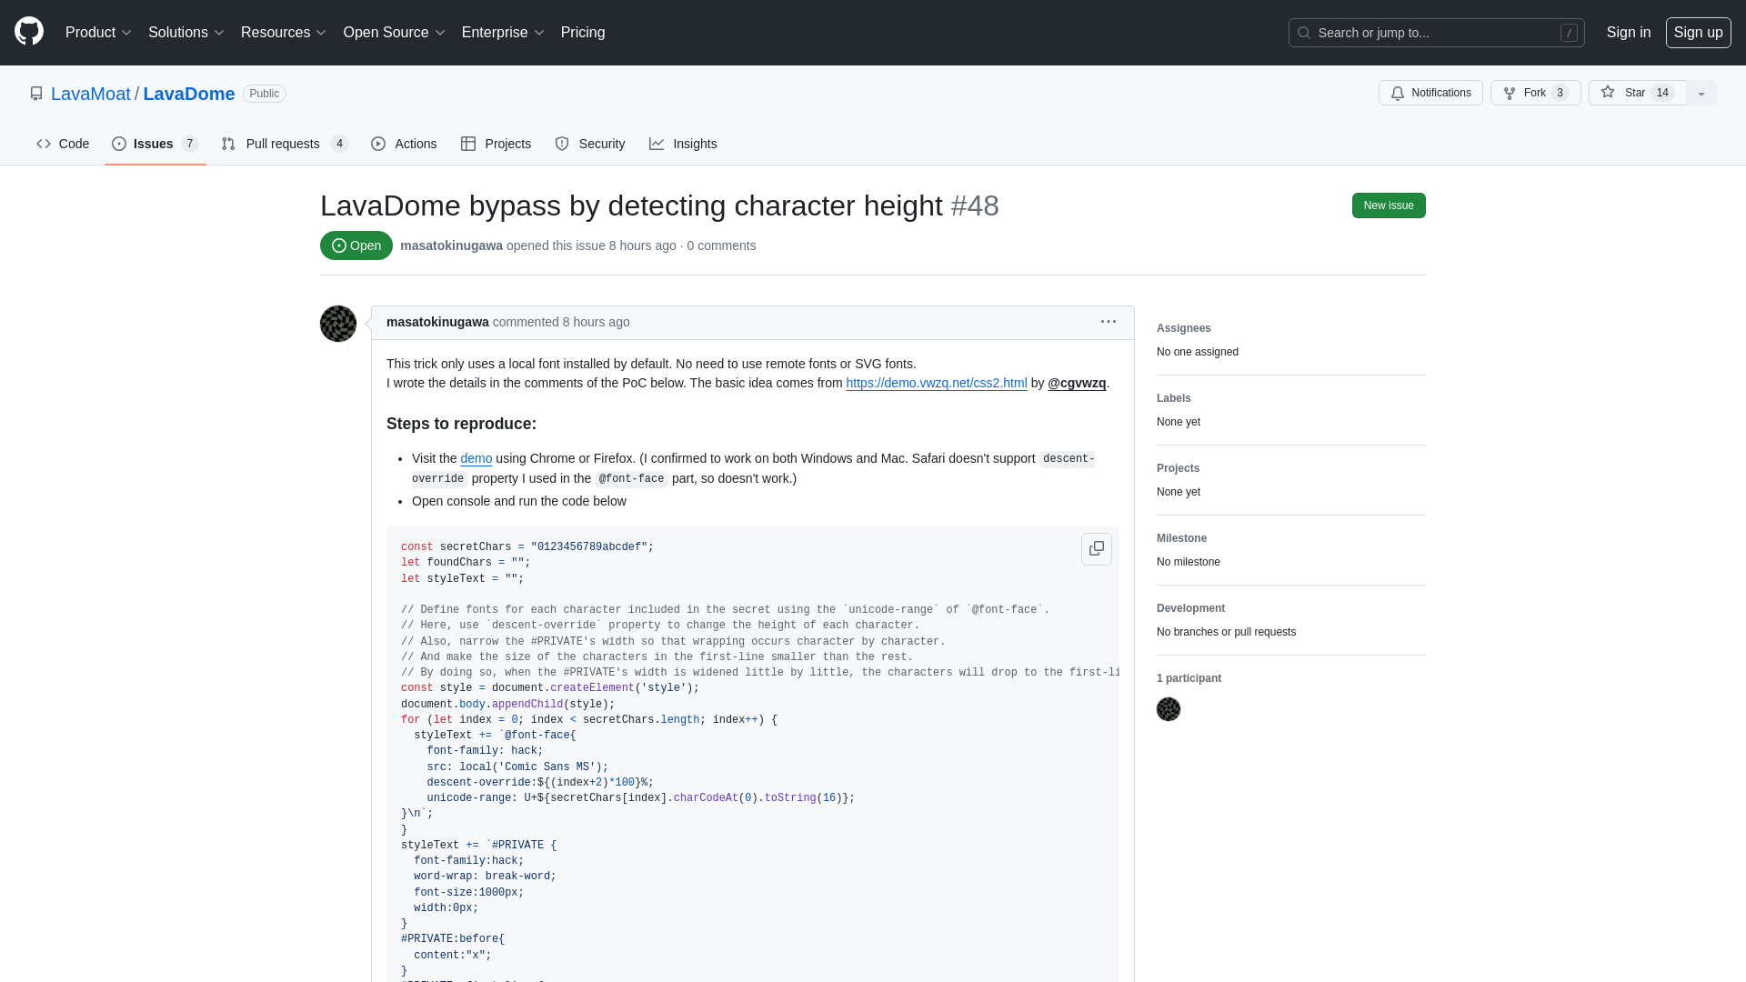The image size is (1746, 982).
Task: Click the participant avatar in the sidebar
Action: pyautogui.click(x=1169, y=709)
